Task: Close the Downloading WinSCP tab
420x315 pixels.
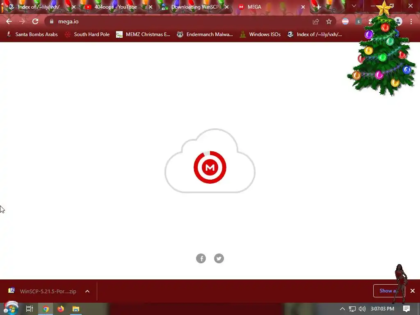Action: click(226, 7)
